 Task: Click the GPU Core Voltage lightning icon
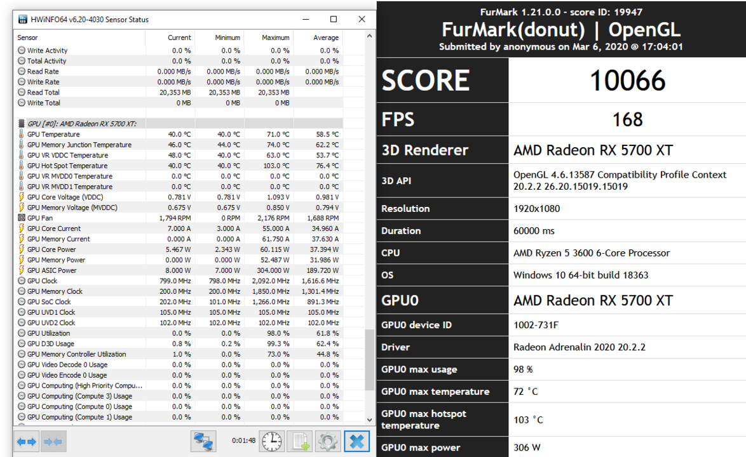[x=22, y=197]
